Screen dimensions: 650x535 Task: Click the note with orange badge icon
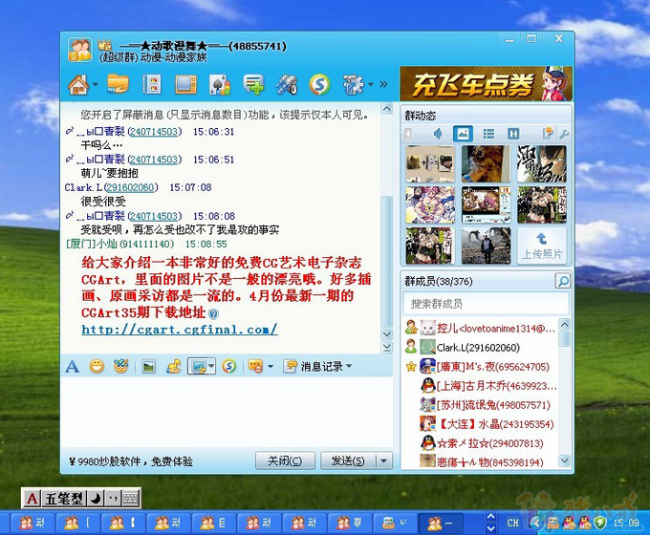[x=548, y=133]
